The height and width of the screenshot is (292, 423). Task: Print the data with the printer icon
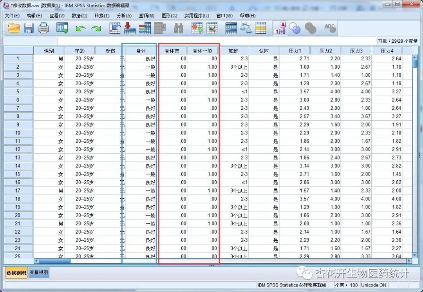(43, 28)
